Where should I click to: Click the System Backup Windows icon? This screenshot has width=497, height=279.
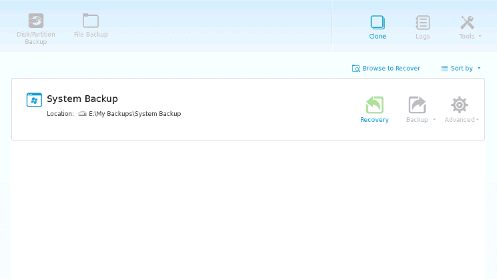coord(34,100)
